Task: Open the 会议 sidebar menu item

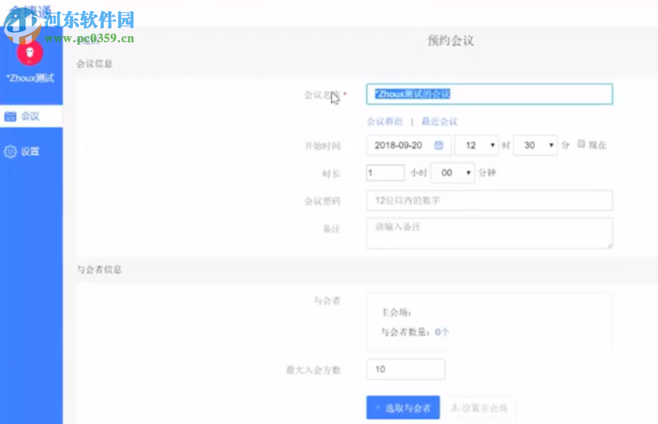Action: coord(31,116)
